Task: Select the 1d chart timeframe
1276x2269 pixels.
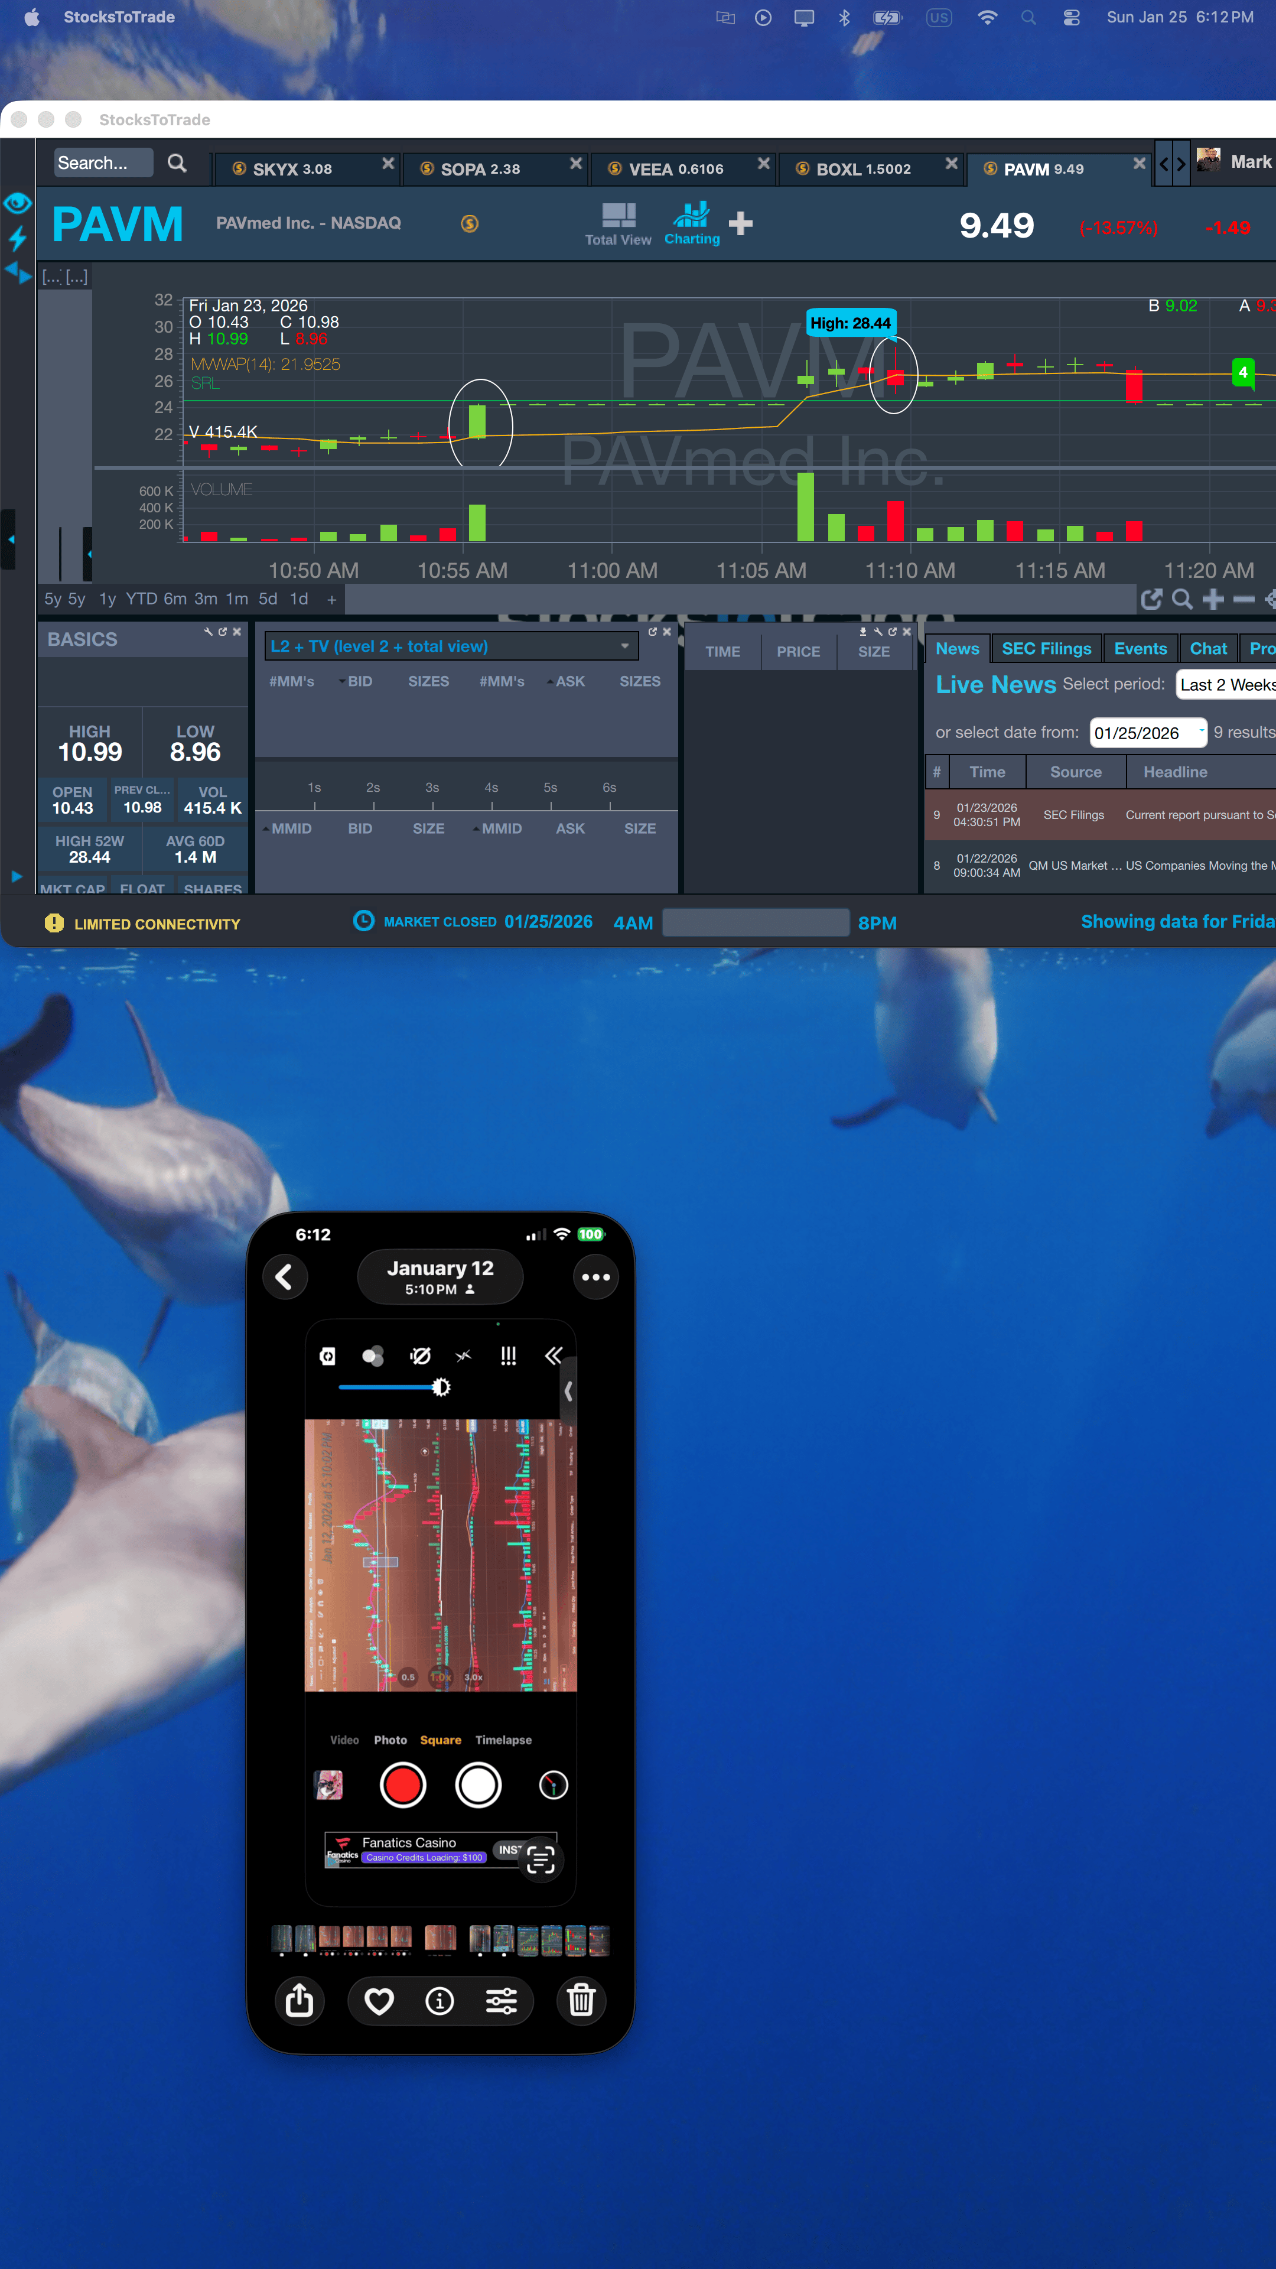Action: point(298,599)
